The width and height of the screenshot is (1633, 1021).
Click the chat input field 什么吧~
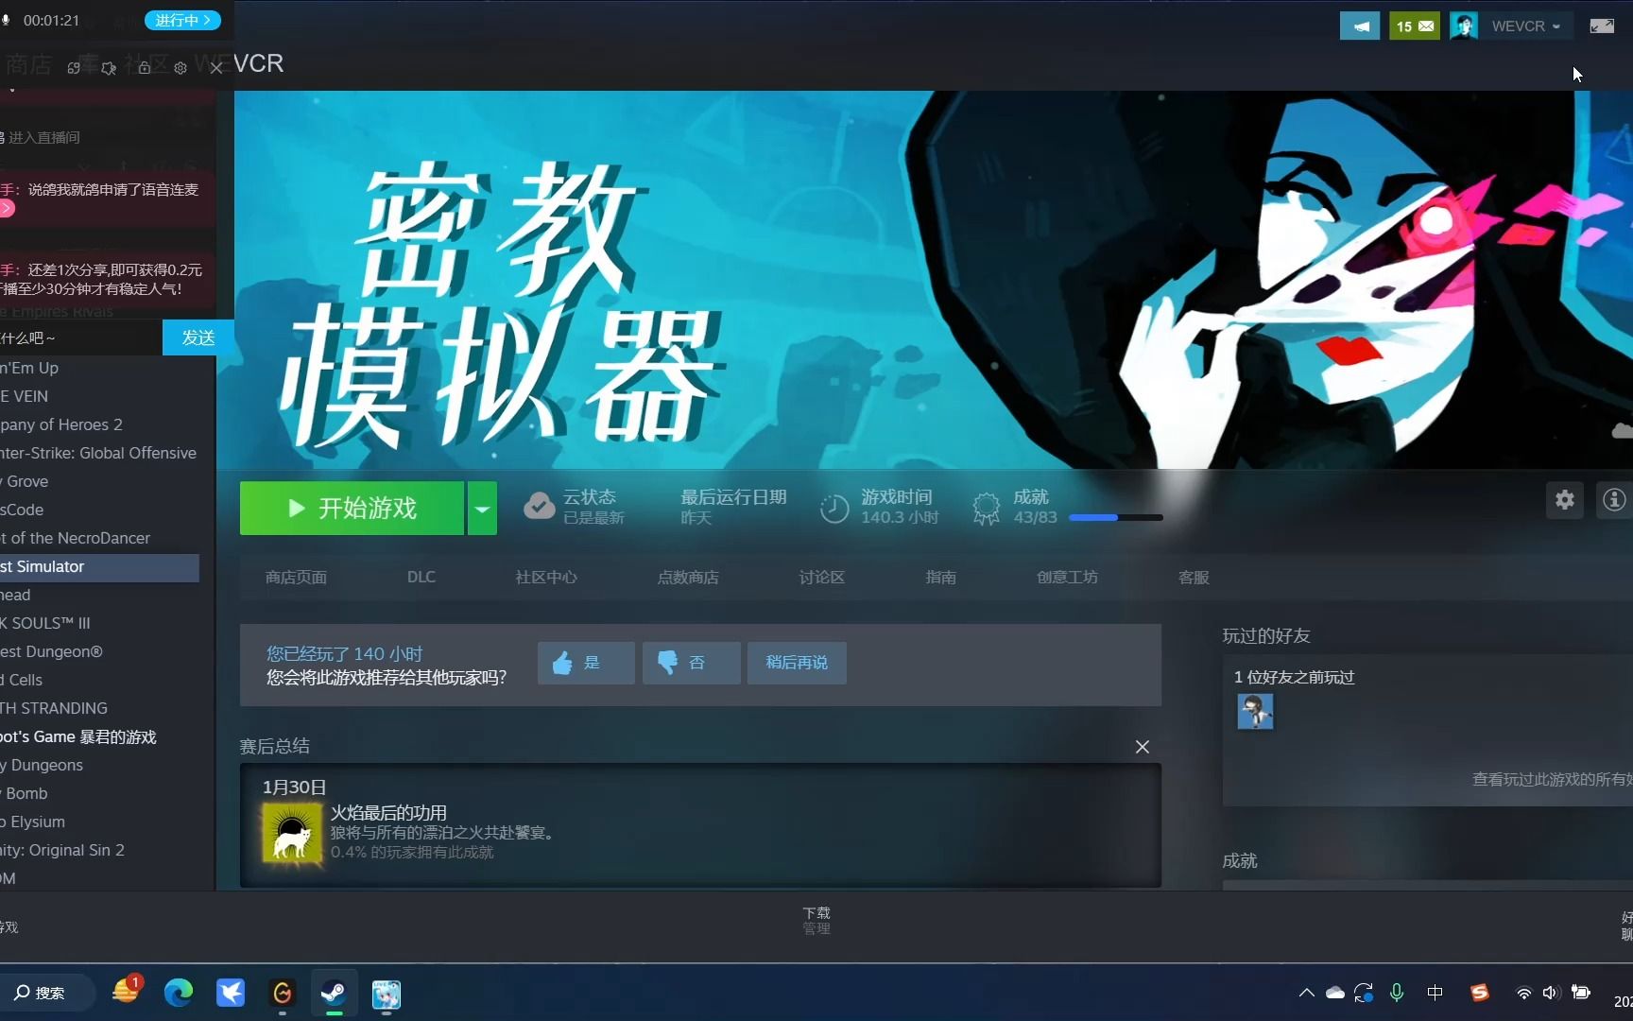(x=81, y=337)
